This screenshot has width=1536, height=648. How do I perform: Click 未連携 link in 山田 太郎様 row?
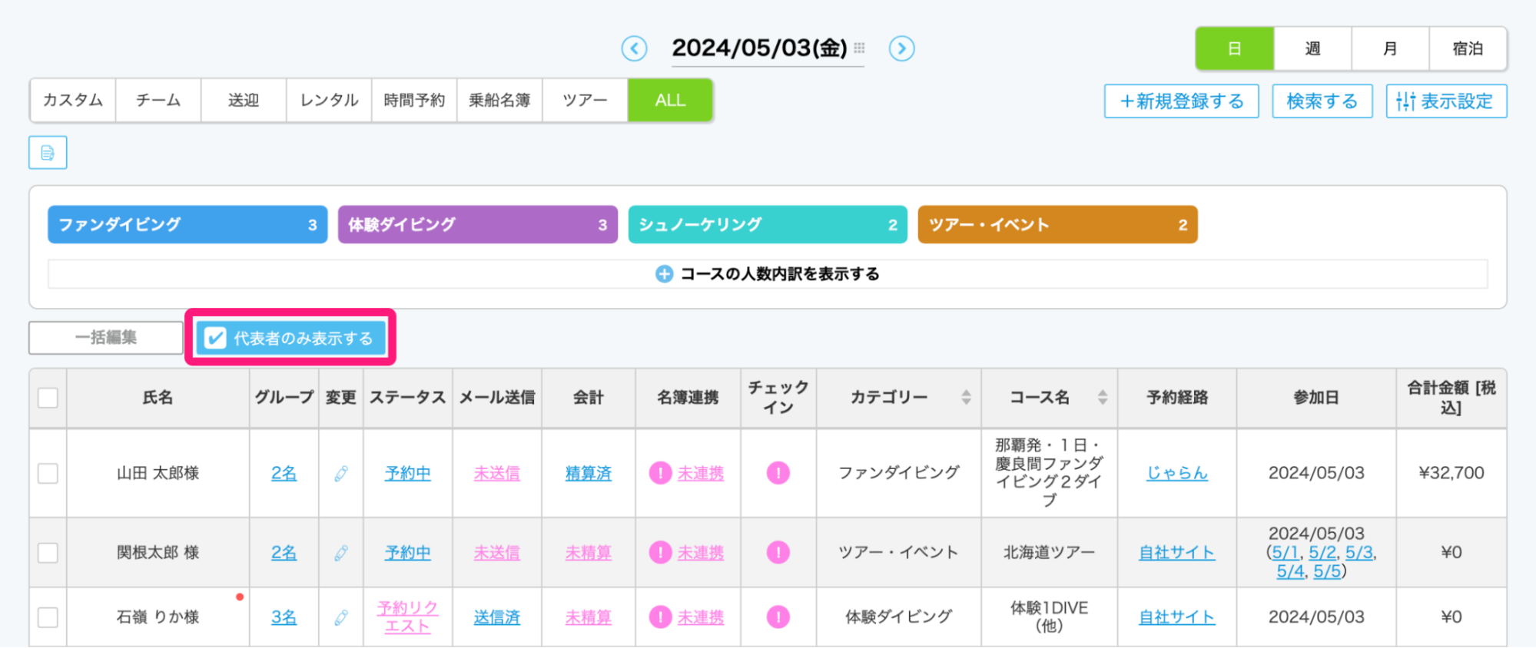click(x=700, y=474)
